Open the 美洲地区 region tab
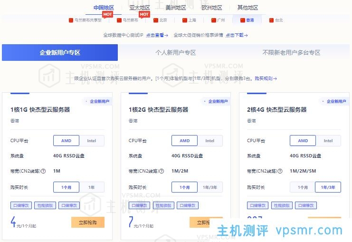 point(176,8)
